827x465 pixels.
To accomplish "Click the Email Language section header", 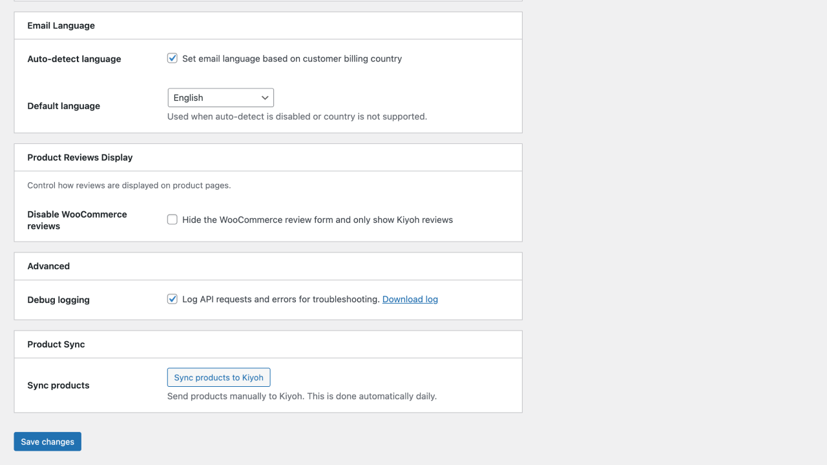I will [x=61, y=25].
